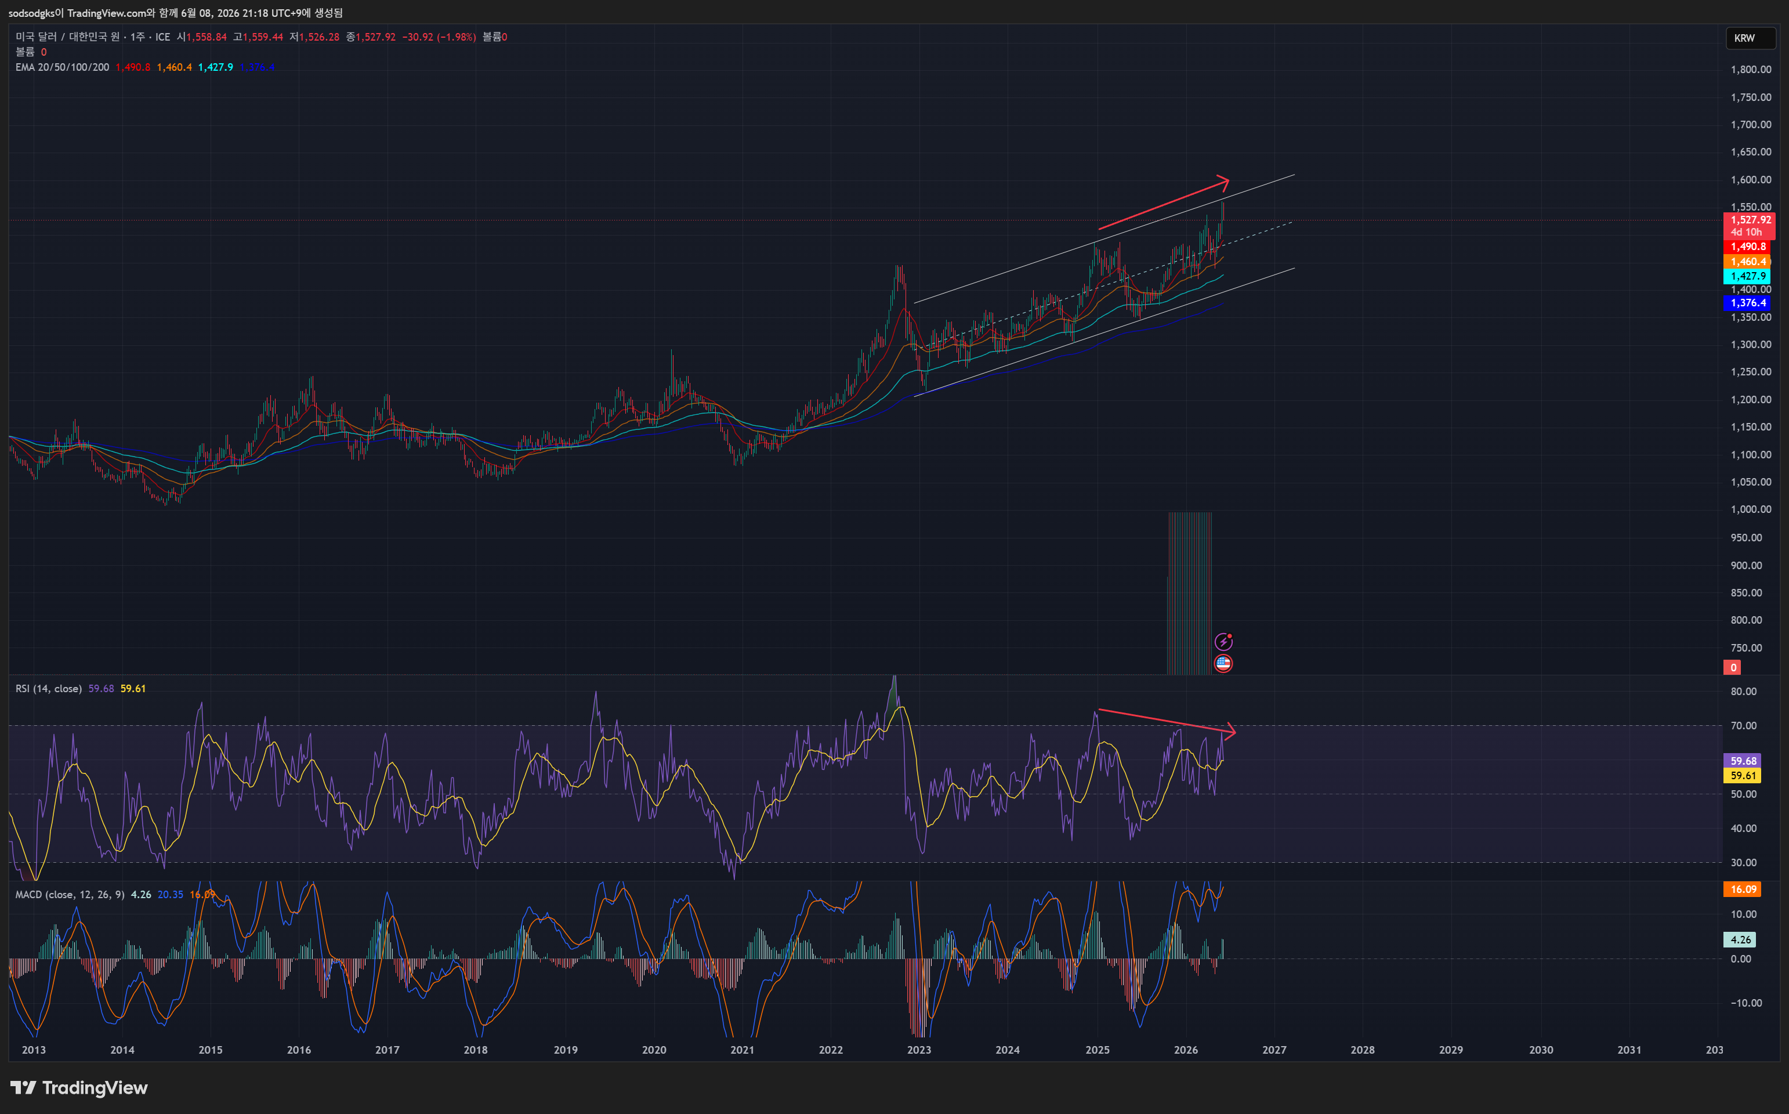The height and width of the screenshot is (1114, 1789).
Task: Click 80.00 on the RSI axis
Action: pos(1743,691)
